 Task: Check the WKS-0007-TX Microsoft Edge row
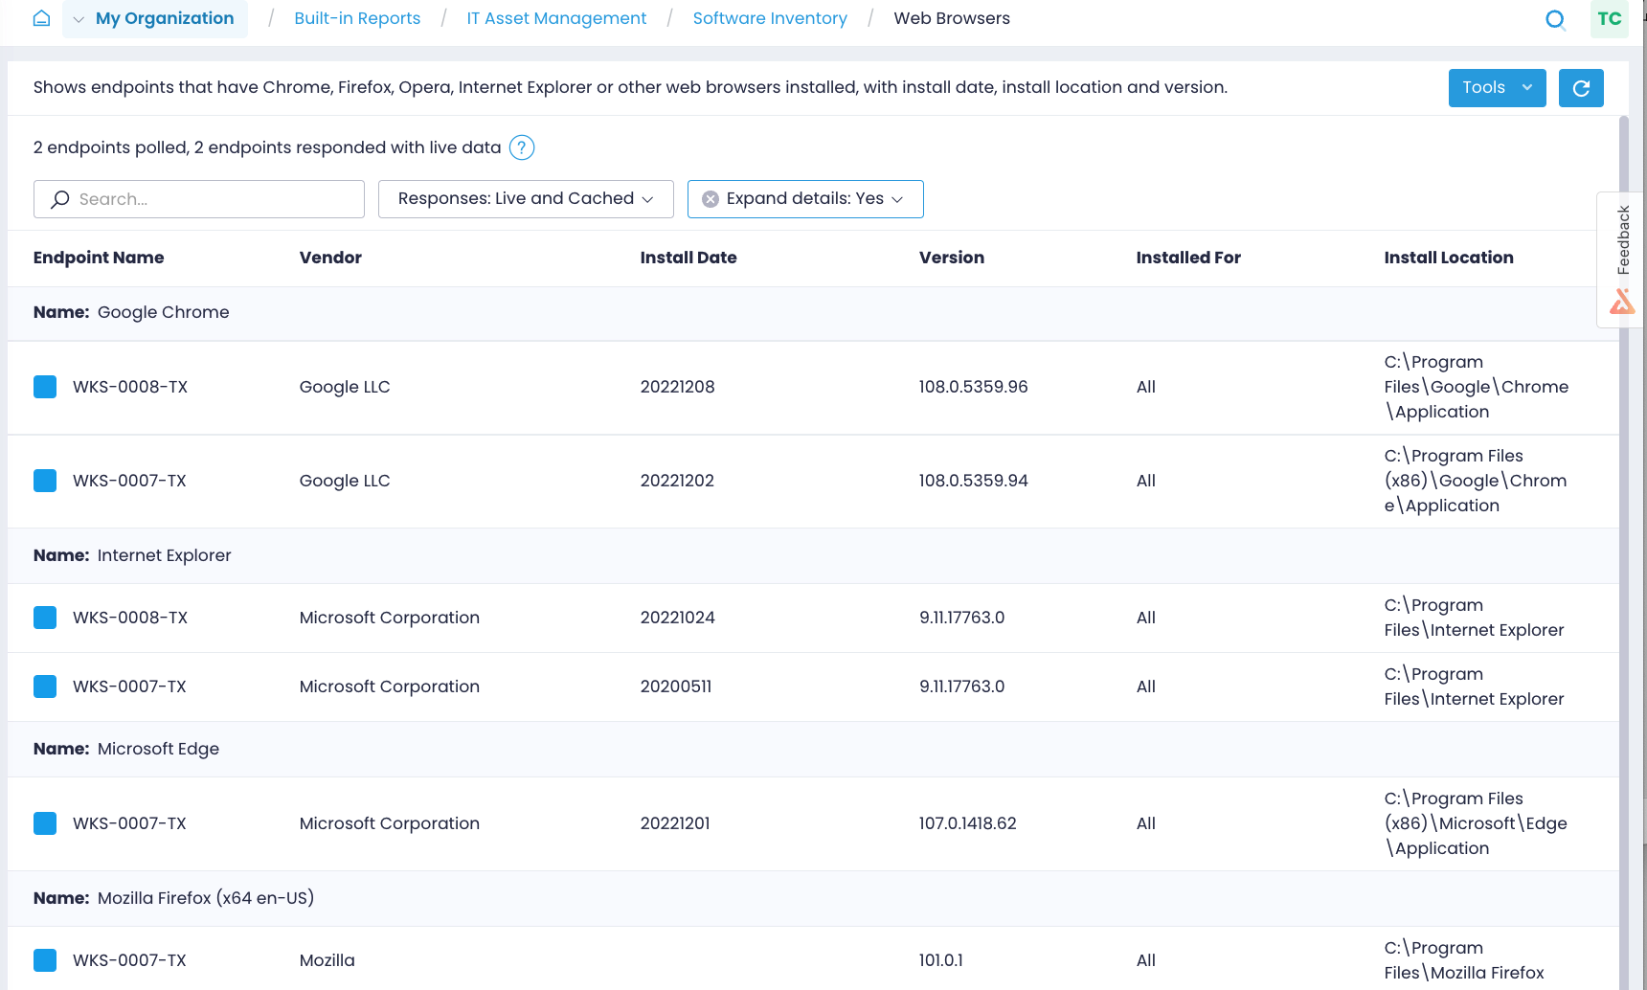pos(45,822)
